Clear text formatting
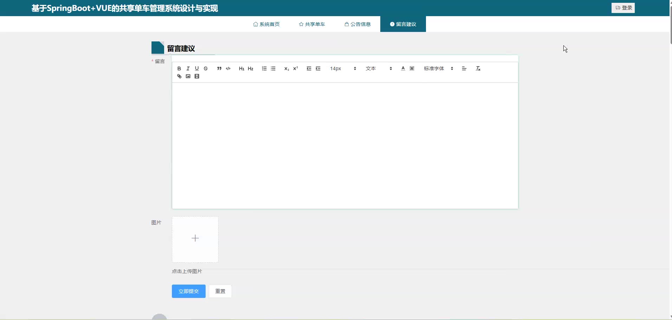This screenshot has width=672, height=320. pyautogui.click(x=478, y=68)
